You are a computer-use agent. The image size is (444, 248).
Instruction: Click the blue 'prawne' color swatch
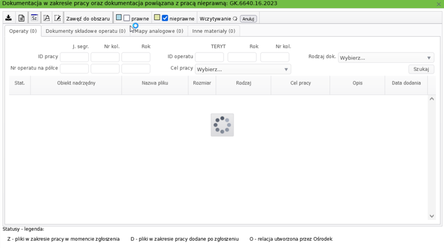click(x=119, y=18)
